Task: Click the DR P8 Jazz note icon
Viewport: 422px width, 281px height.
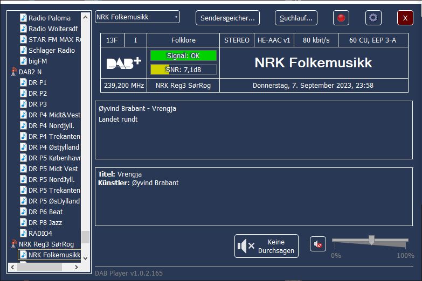Action: (23, 222)
